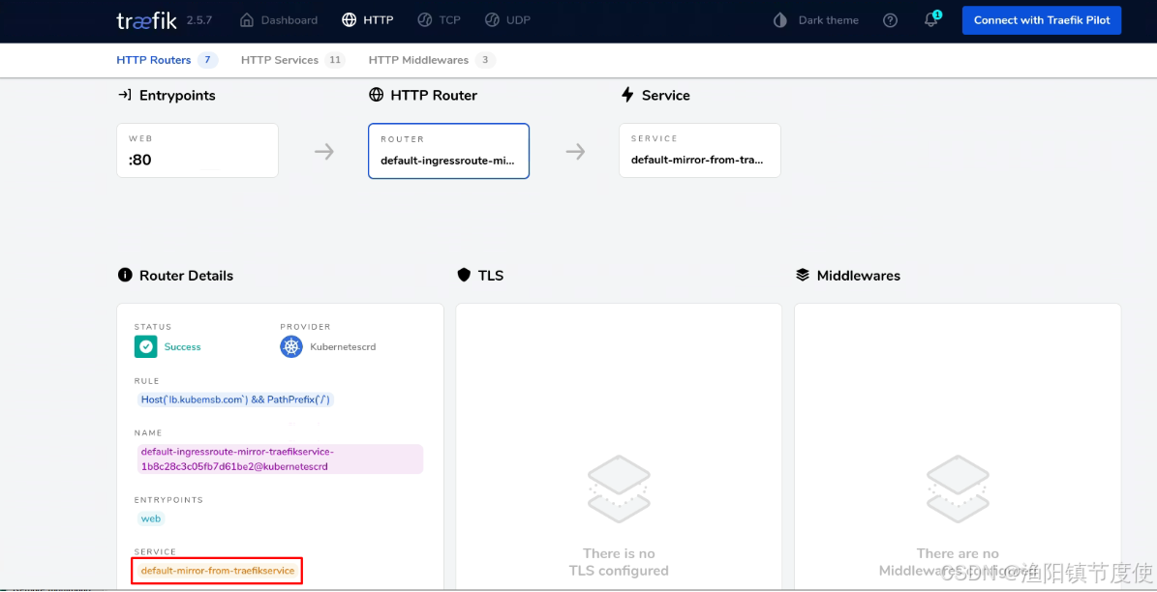
Task: Click the Success status text
Action: coord(182,346)
